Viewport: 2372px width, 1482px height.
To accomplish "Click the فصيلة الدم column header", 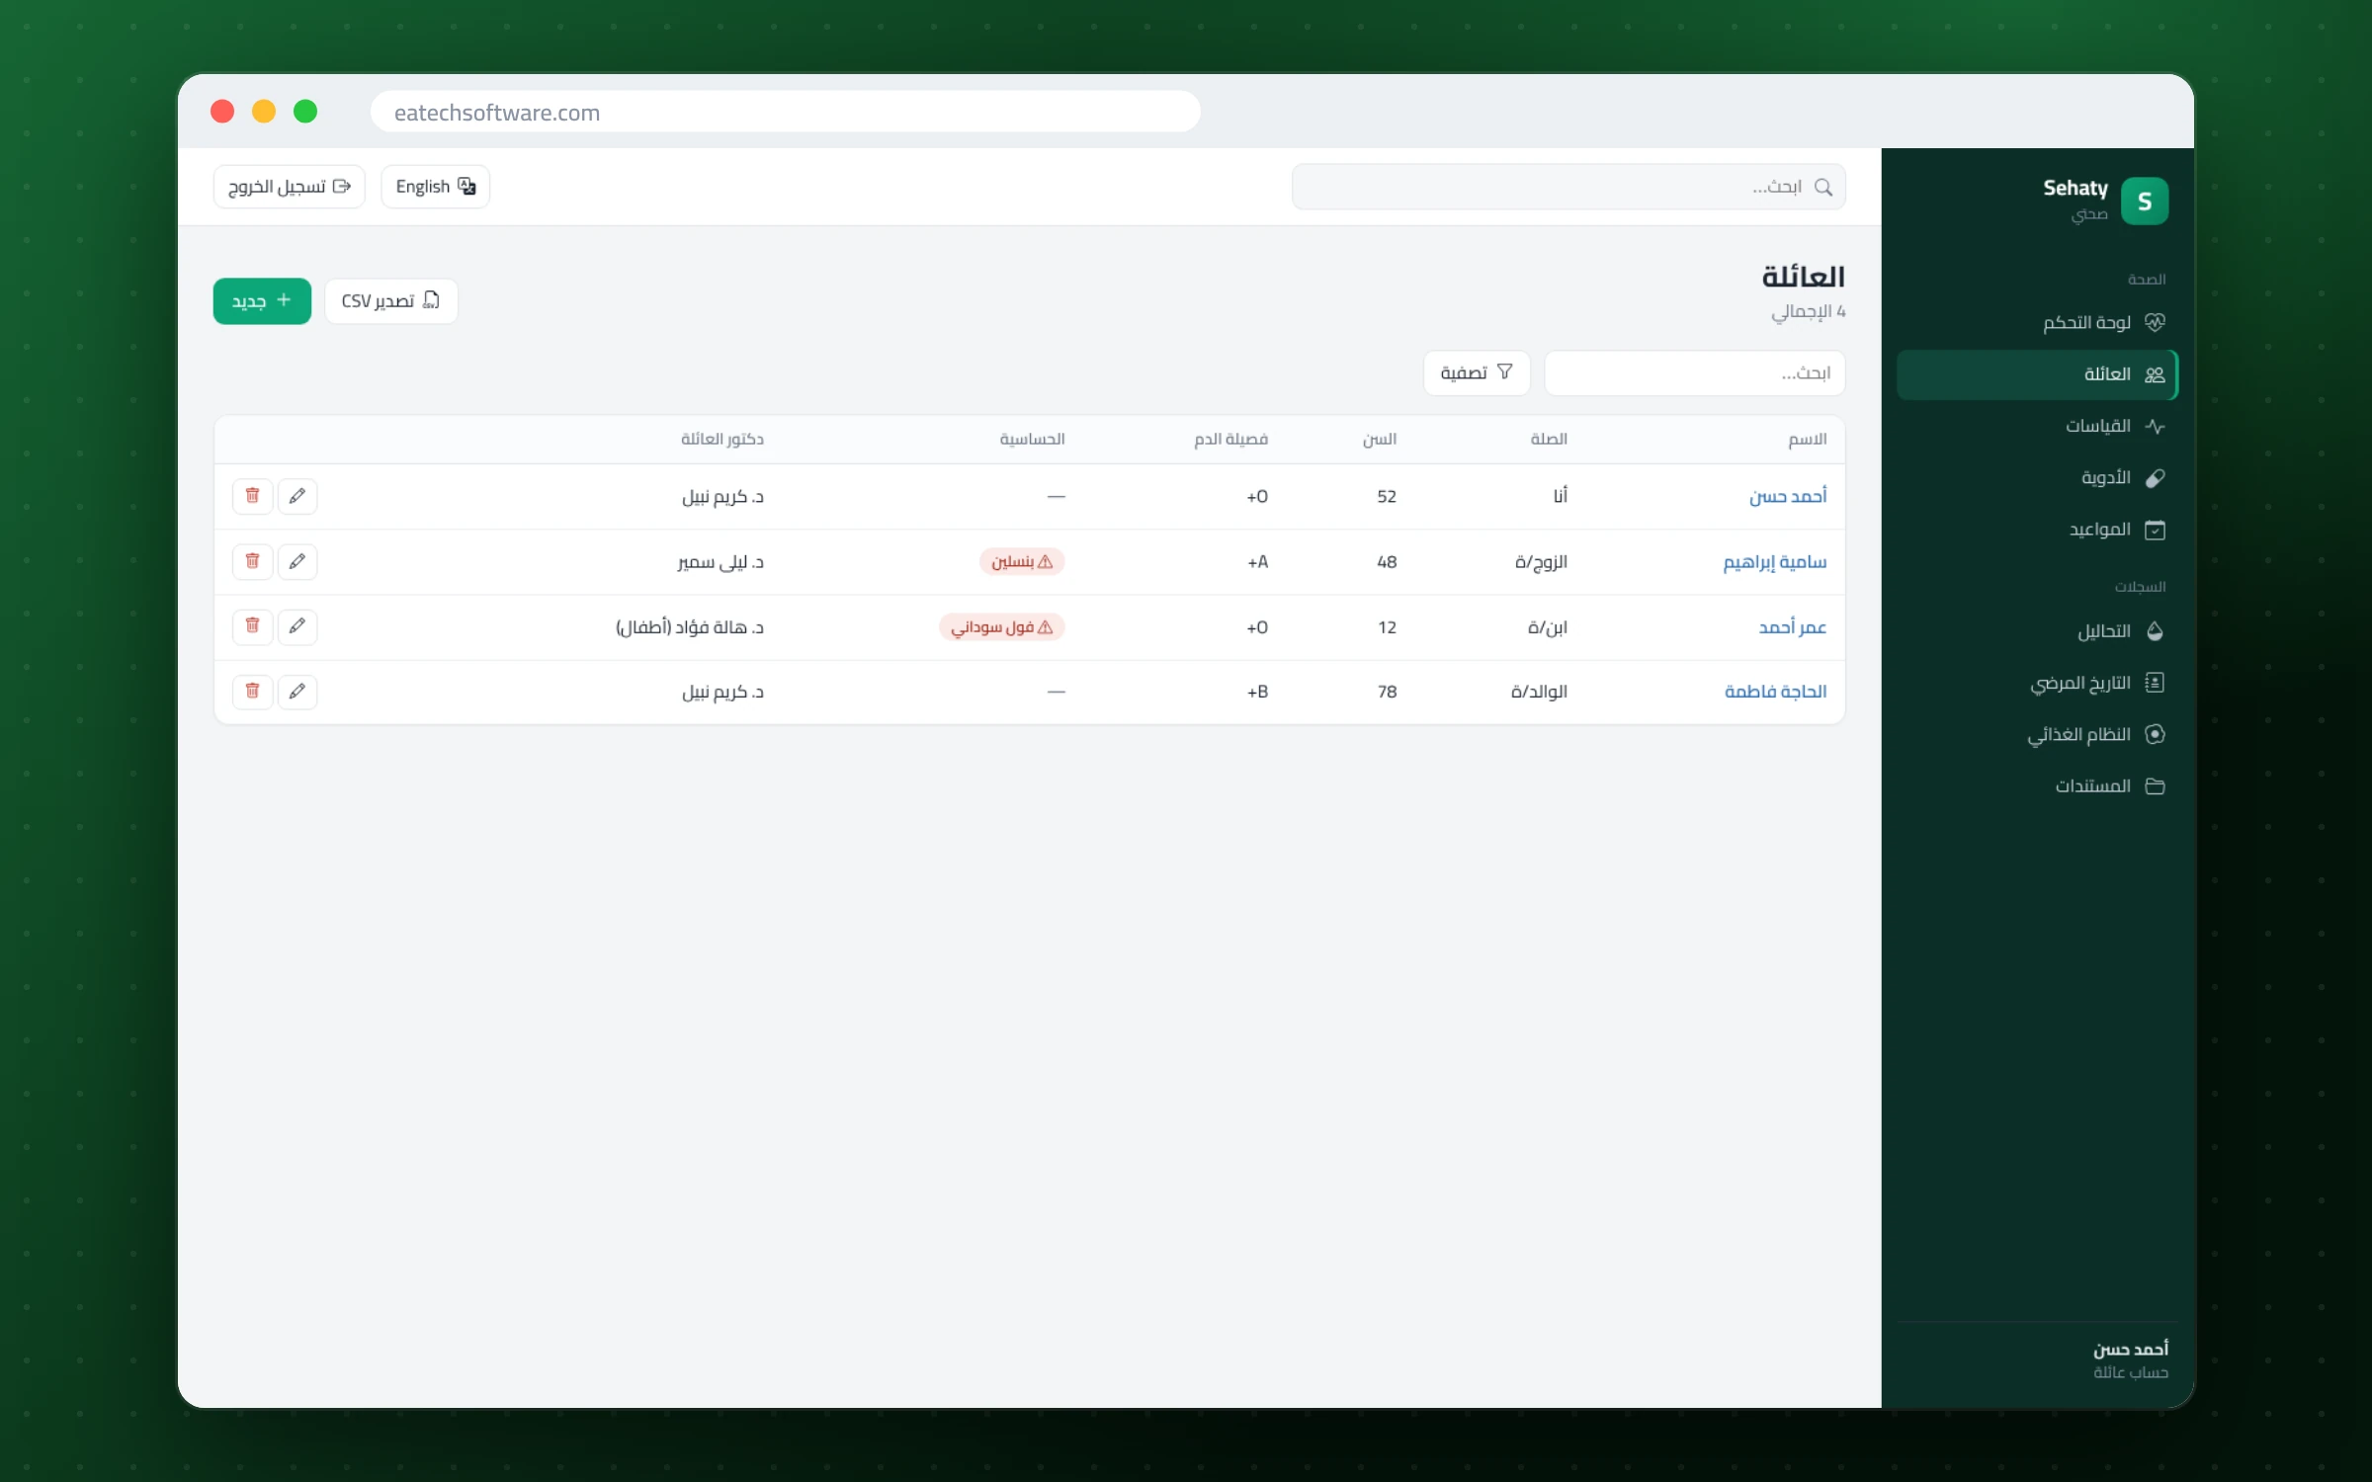I will 1230,439.
